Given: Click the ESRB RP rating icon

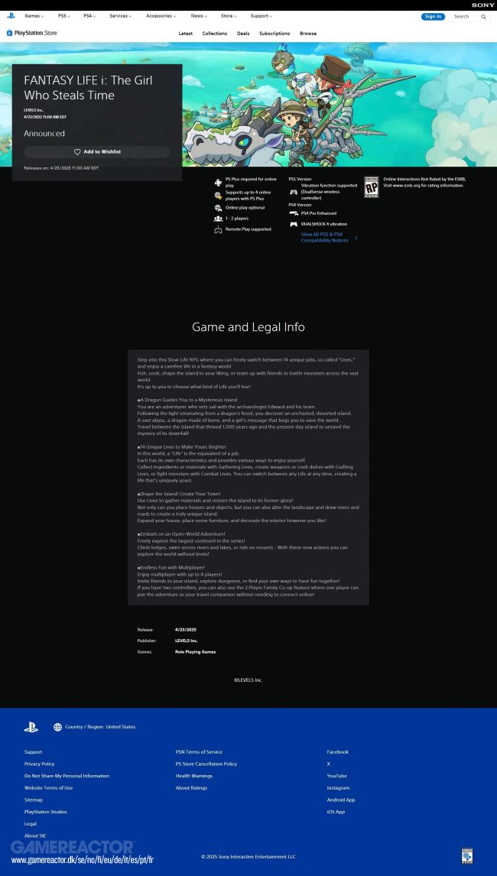Looking at the screenshot, I should pos(371,187).
